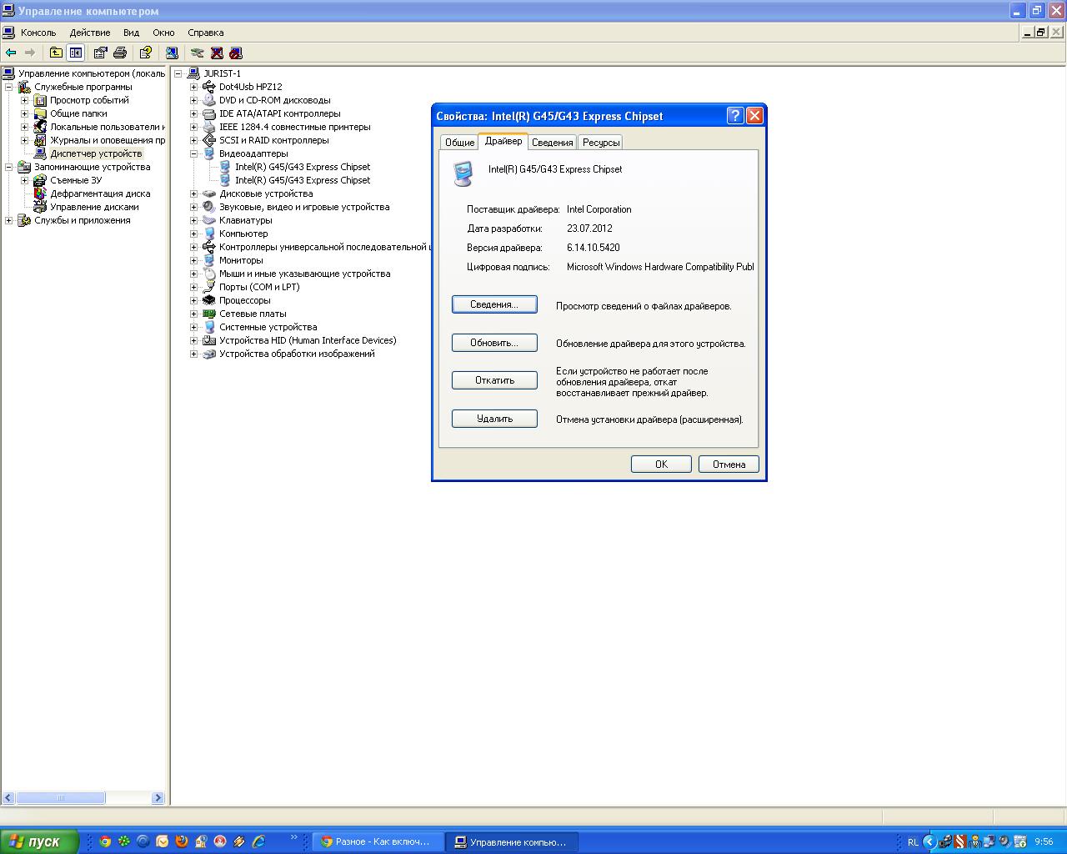Click the Up one level folder icon
This screenshot has width=1067, height=854.
pyautogui.click(x=56, y=53)
